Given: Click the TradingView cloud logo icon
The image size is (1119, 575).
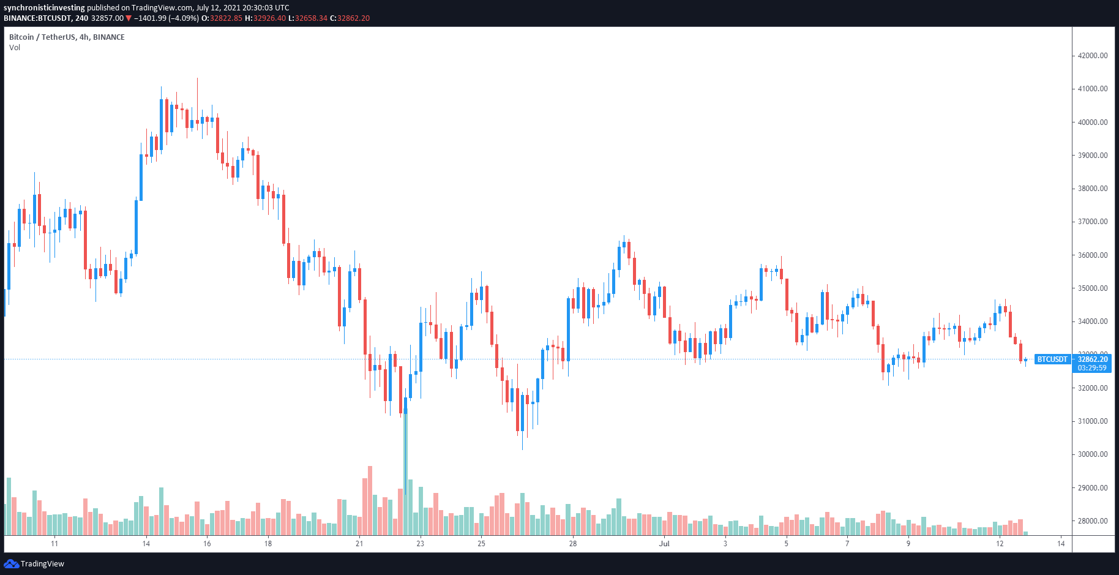Looking at the screenshot, I should 11,563.
